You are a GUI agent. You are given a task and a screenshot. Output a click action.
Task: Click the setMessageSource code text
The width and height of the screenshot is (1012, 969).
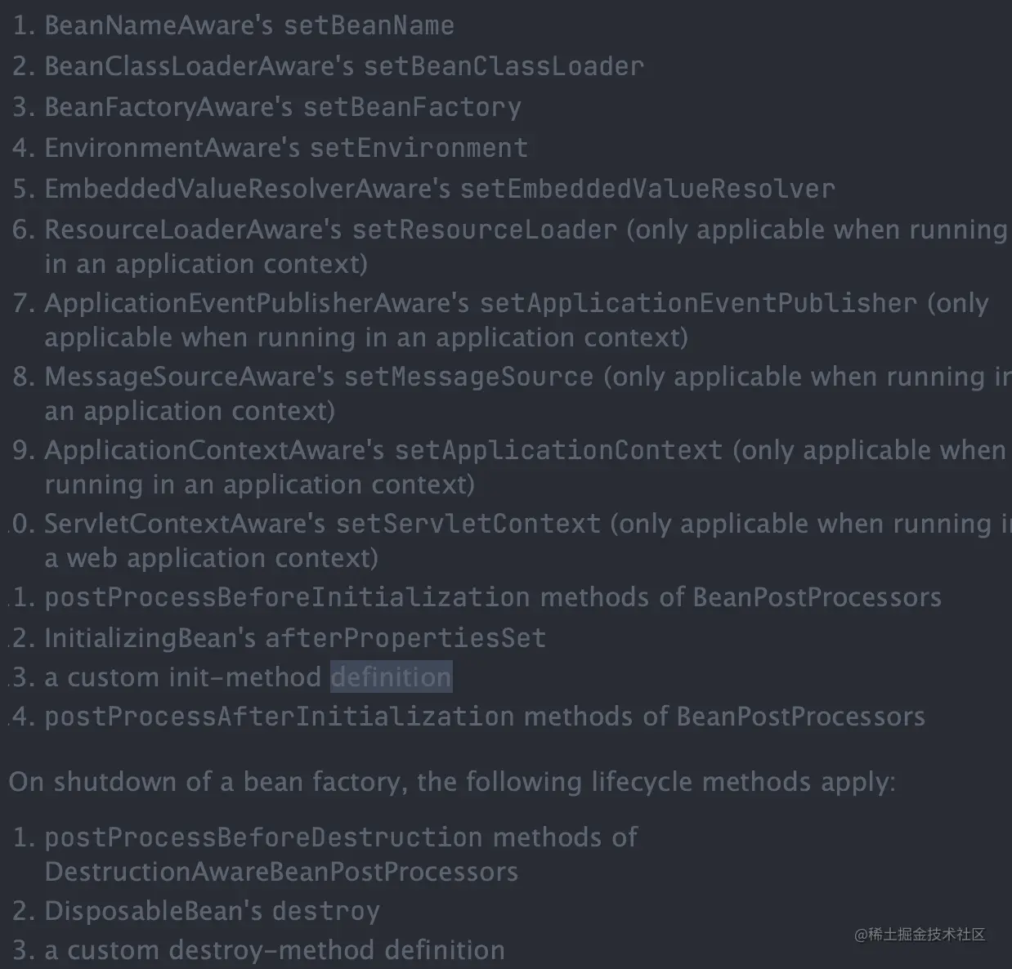pyautogui.click(x=468, y=377)
